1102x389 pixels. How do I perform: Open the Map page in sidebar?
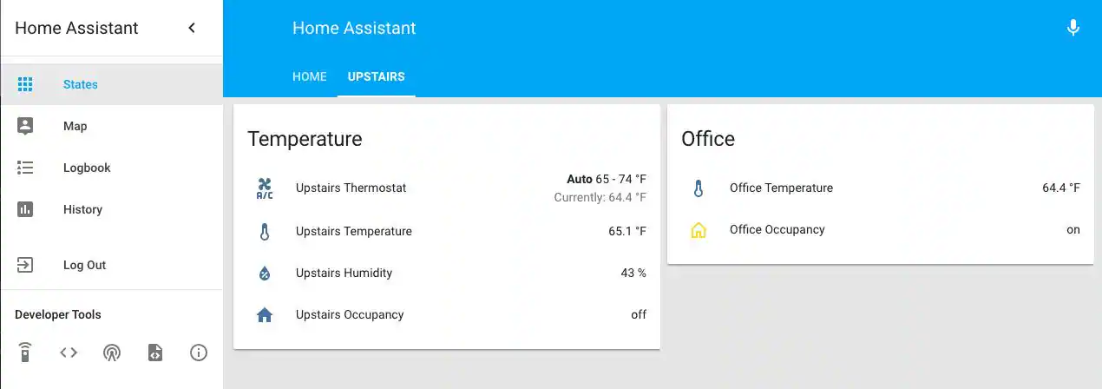click(x=75, y=126)
